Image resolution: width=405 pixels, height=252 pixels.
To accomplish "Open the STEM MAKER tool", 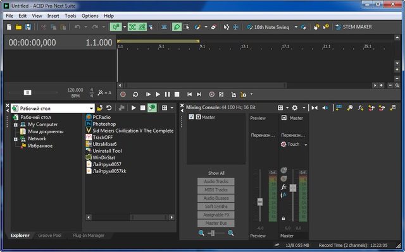I will 353,27.
